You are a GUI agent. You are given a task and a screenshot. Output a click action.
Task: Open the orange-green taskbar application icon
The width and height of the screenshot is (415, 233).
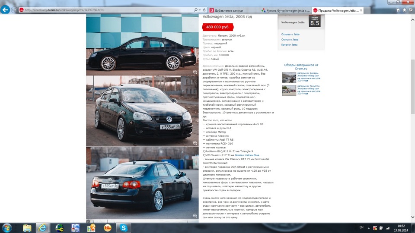(x=91, y=228)
